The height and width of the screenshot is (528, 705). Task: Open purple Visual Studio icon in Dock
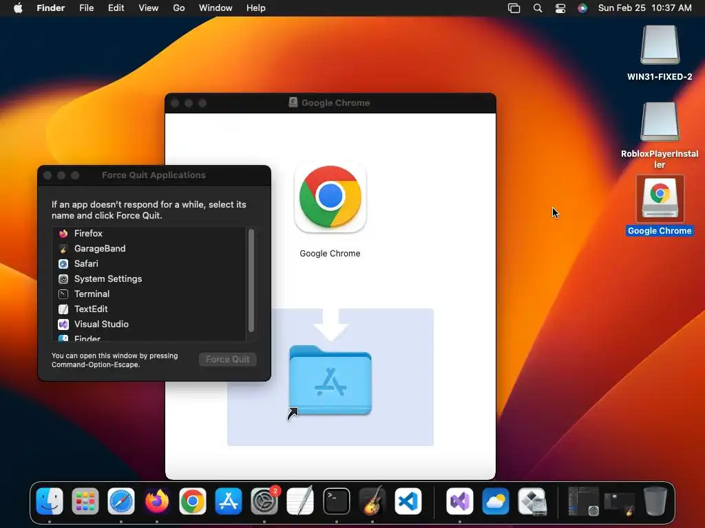pyautogui.click(x=459, y=500)
